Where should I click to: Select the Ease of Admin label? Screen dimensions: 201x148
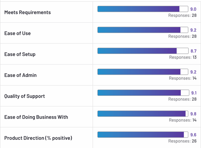tap(20, 75)
